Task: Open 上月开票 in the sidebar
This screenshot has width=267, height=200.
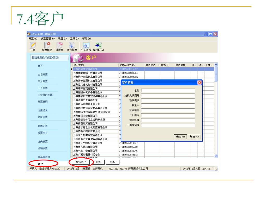Action: (x=43, y=88)
